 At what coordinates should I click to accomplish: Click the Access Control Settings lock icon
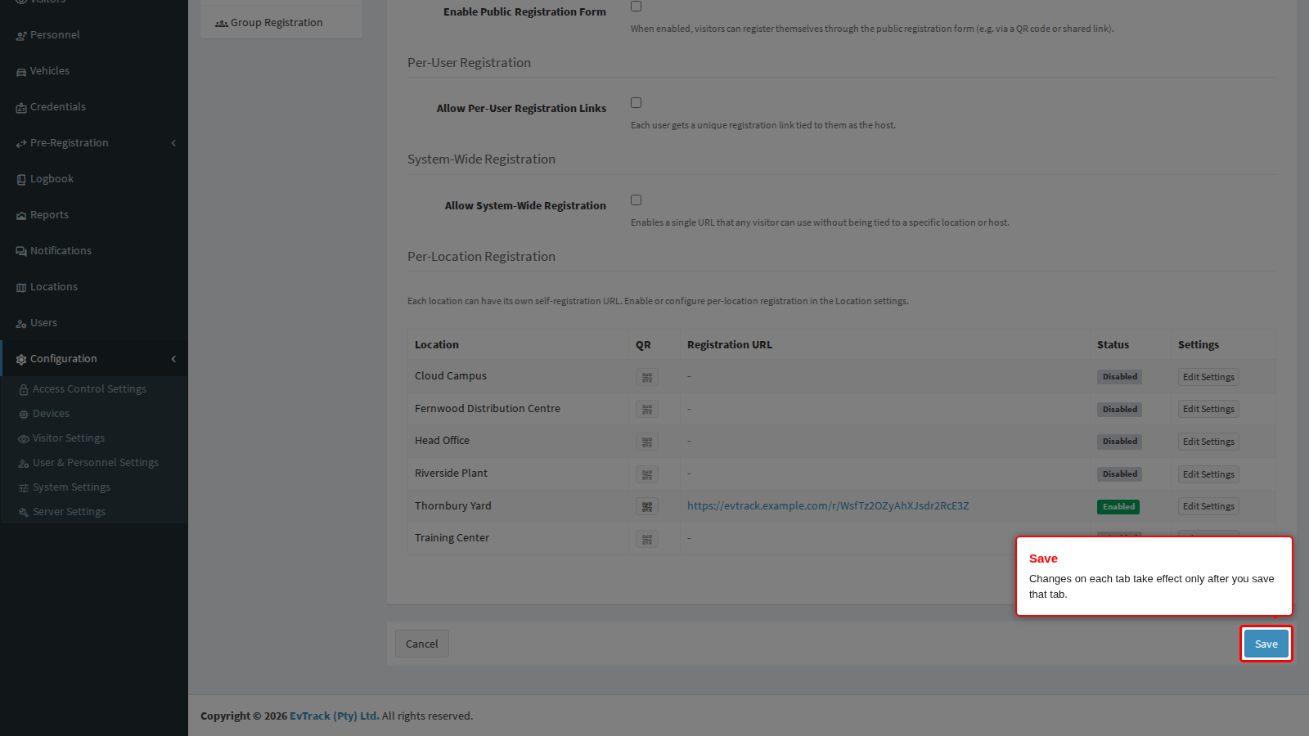(x=24, y=389)
